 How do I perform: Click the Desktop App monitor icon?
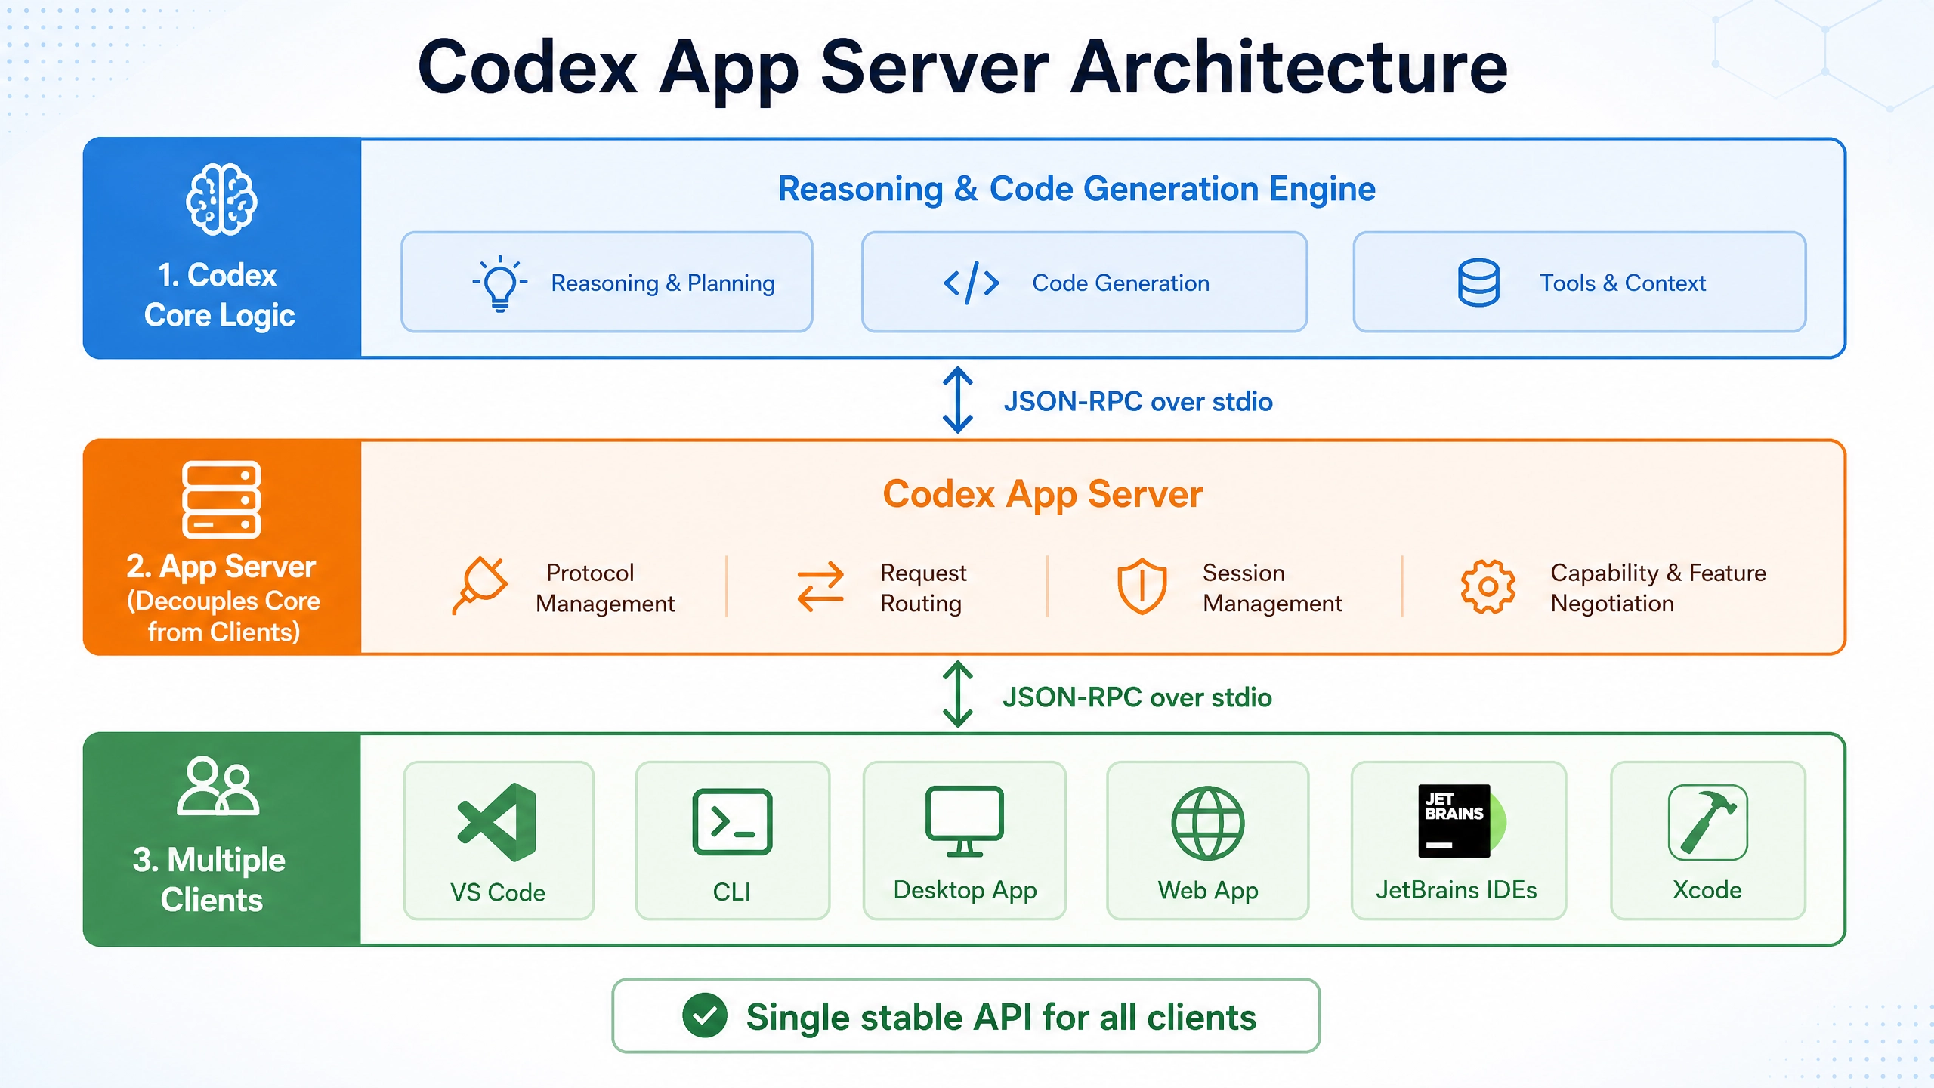pyautogui.click(x=965, y=821)
